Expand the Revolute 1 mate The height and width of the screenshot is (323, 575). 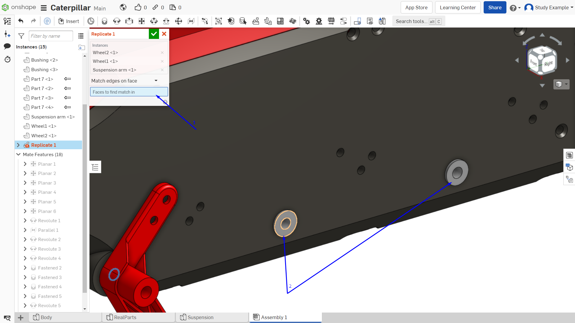[25, 221]
